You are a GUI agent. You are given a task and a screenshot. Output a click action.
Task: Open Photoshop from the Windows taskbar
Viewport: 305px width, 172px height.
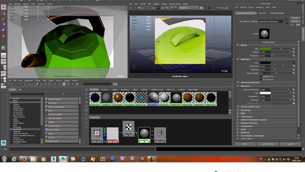112,159
